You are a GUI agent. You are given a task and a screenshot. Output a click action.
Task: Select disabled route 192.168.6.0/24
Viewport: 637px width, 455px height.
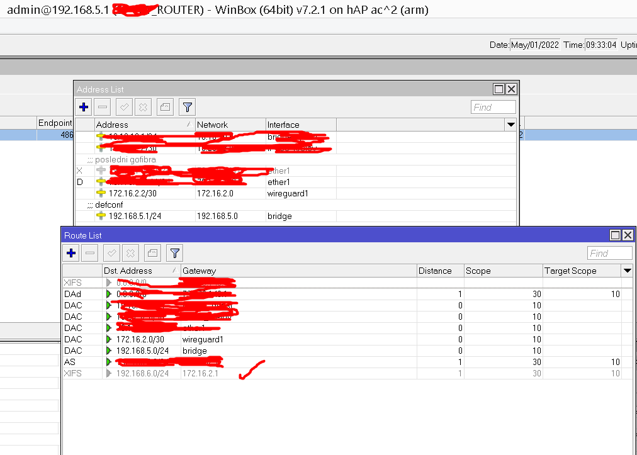pyautogui.click(x=347, y=373)
